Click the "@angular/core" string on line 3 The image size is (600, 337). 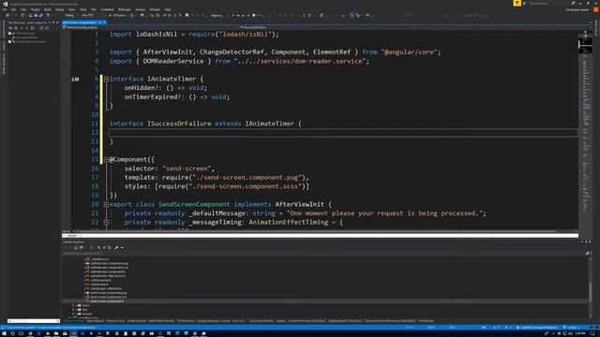click(409, 52)
